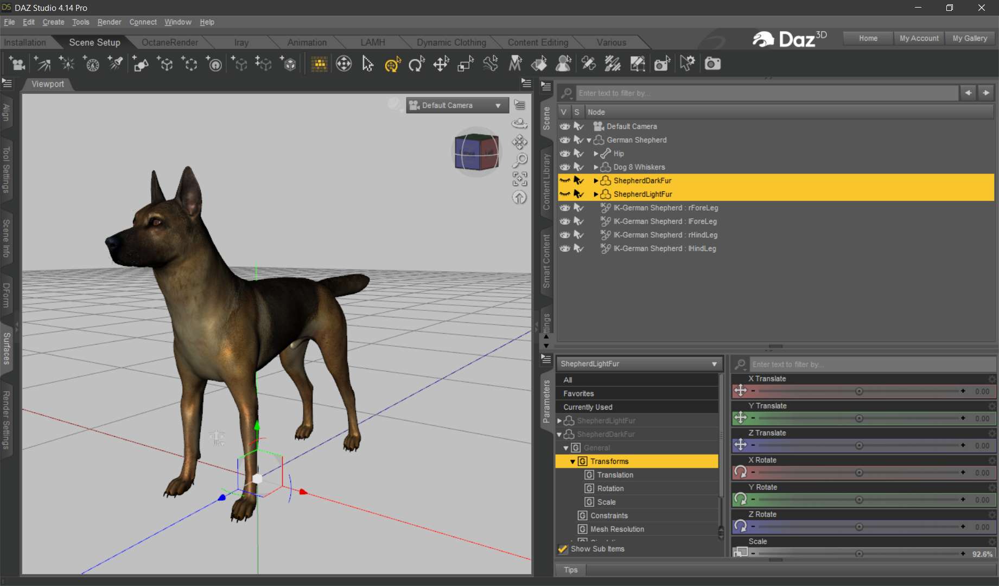The image size is (999, 586).
Task: Open the Default Camera view dropdown
Action: 457,105
